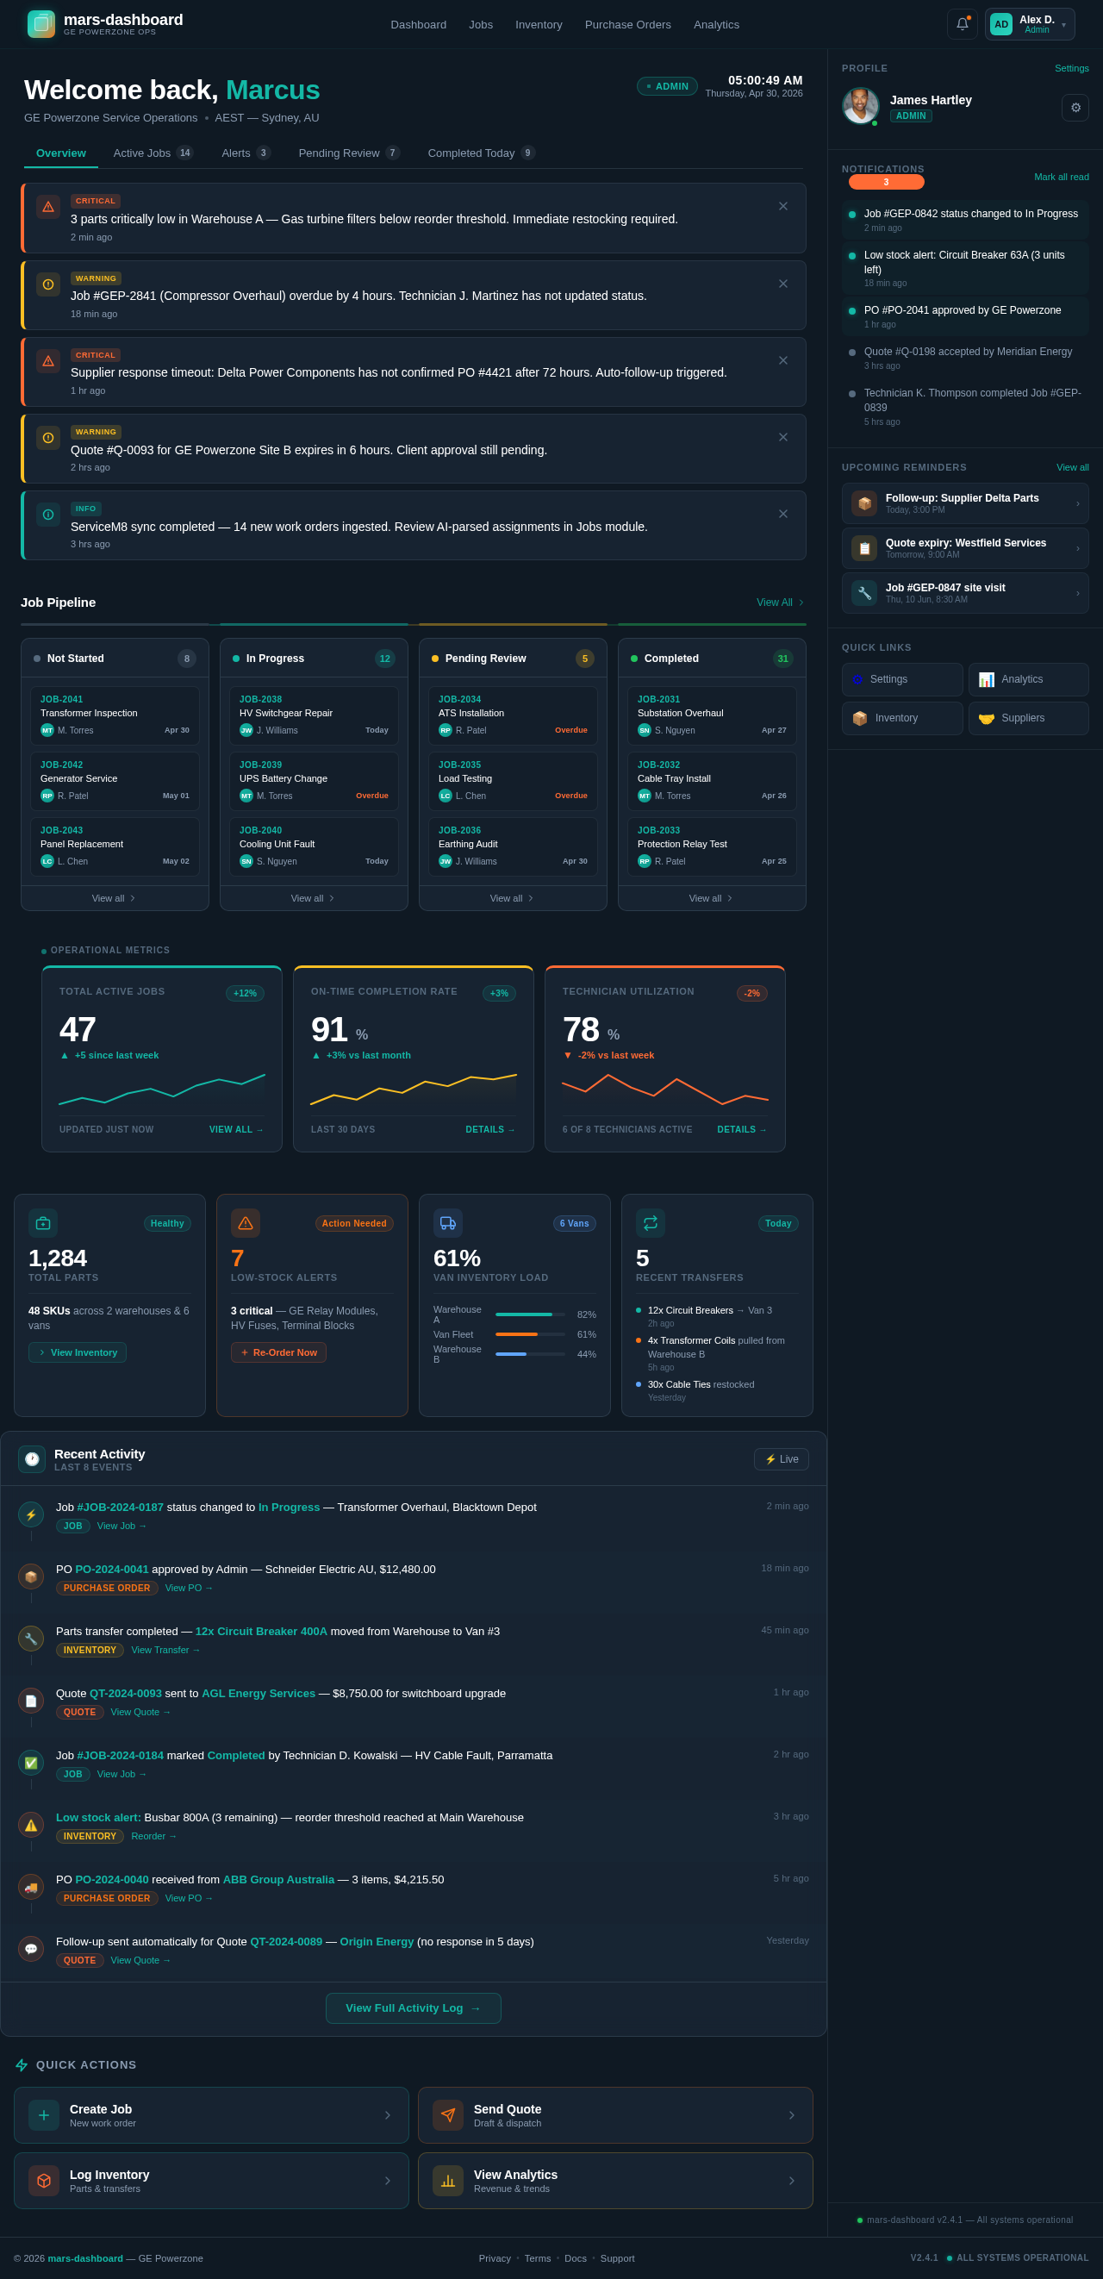Click James Hartley's profile photo
Image resolution: width=1103 pixels, height=2279 pixels.
(x=860, y=106)
